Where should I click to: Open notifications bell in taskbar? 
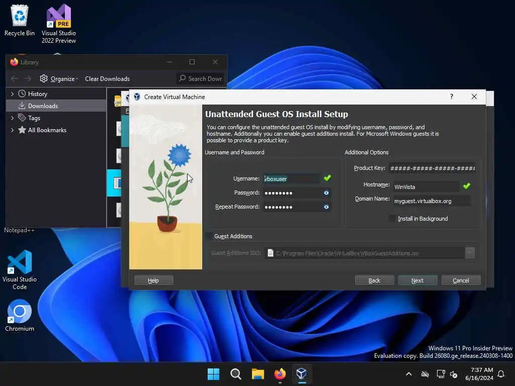(x=501, y=374)
